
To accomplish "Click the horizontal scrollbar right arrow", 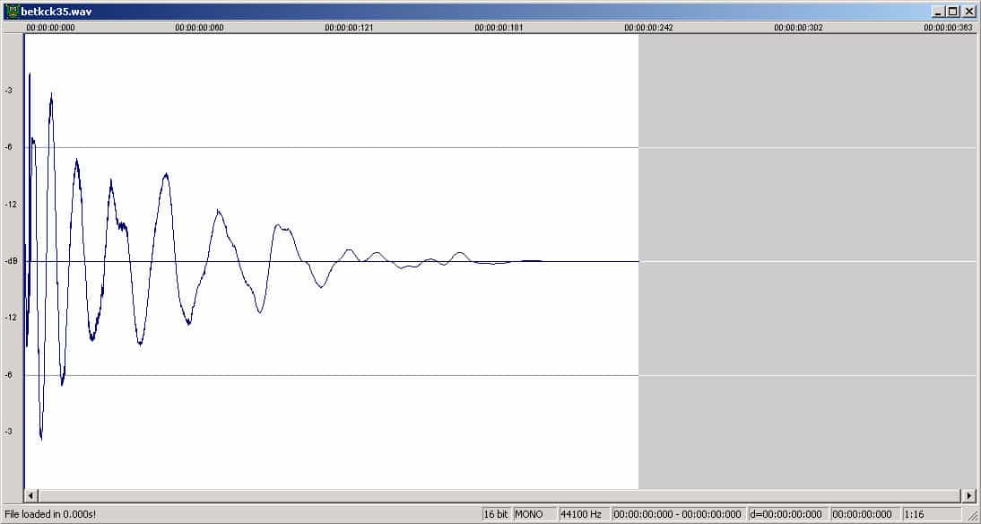I will tap(969, 496).
